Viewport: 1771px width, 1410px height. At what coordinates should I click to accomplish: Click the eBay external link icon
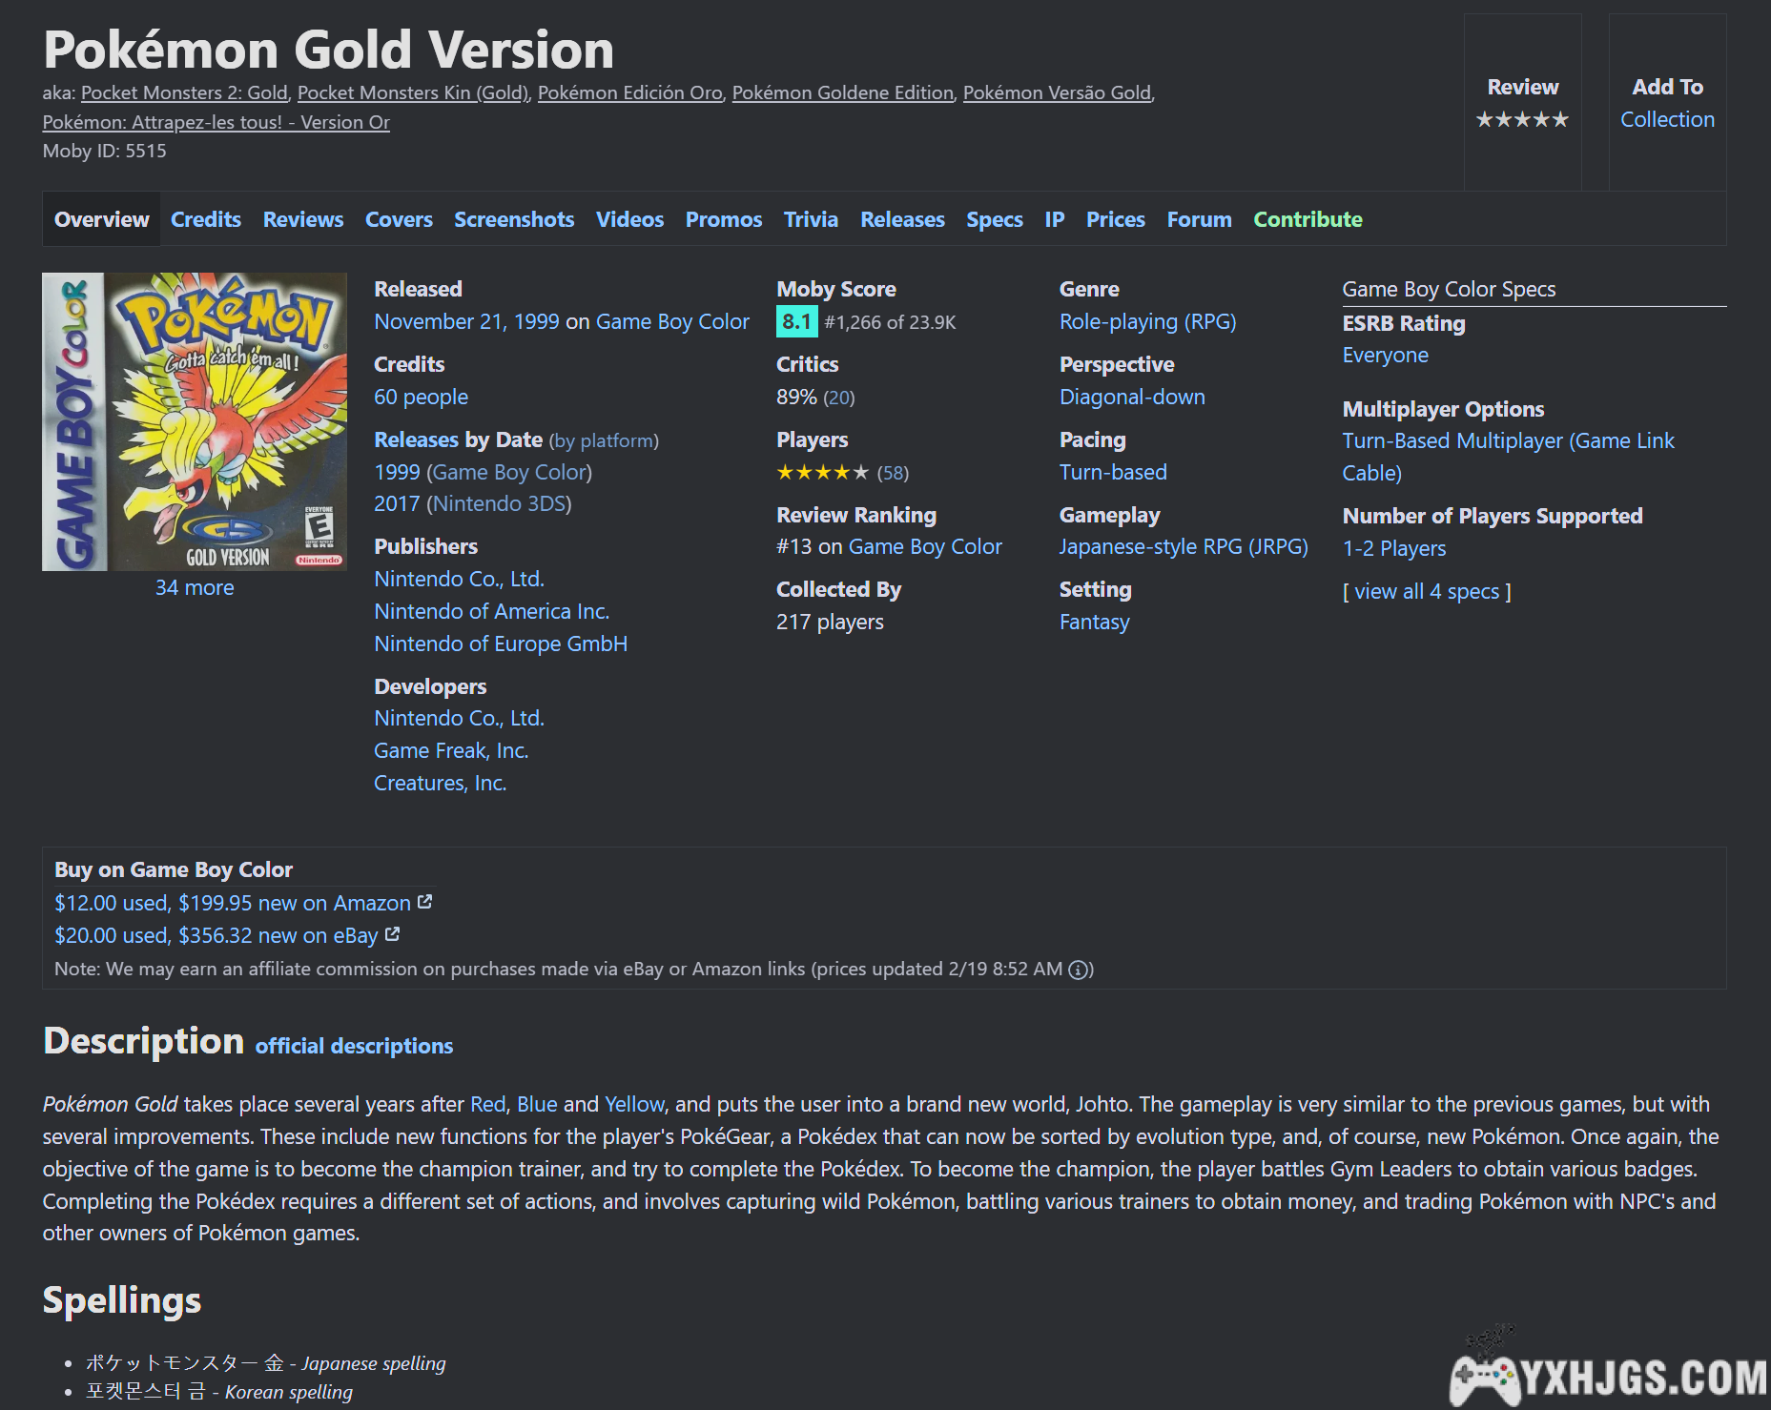coord(393,934)
